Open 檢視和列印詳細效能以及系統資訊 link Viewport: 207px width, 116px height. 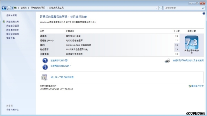click(188, 61)
